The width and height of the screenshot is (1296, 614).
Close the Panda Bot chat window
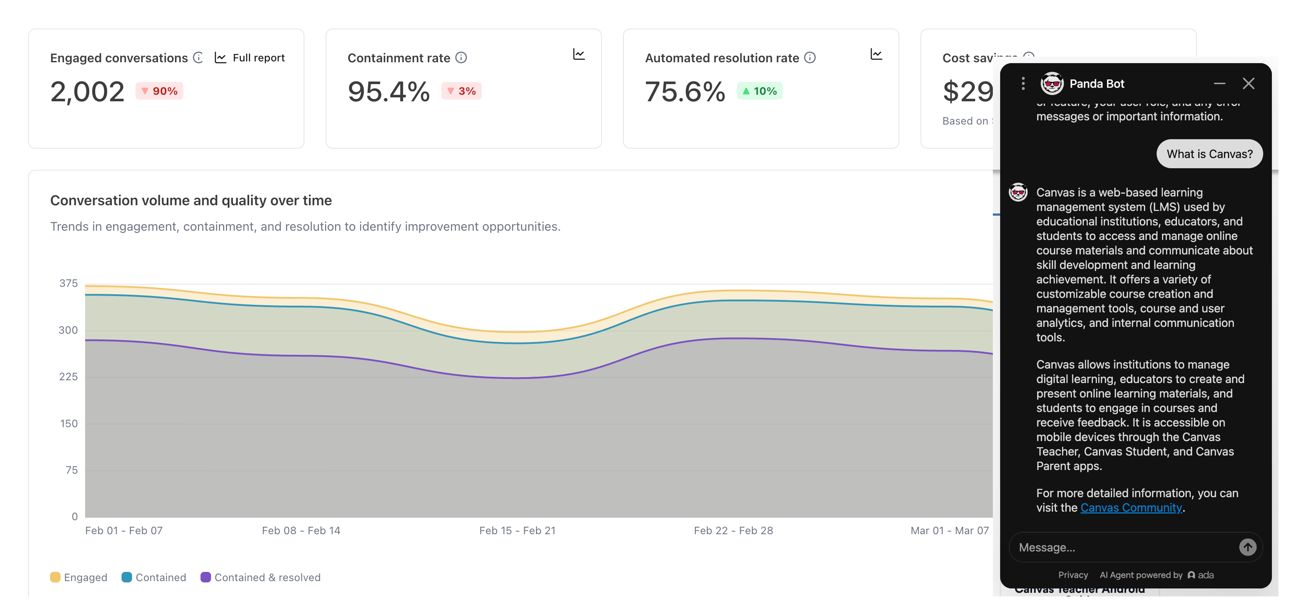point(1248,83)
